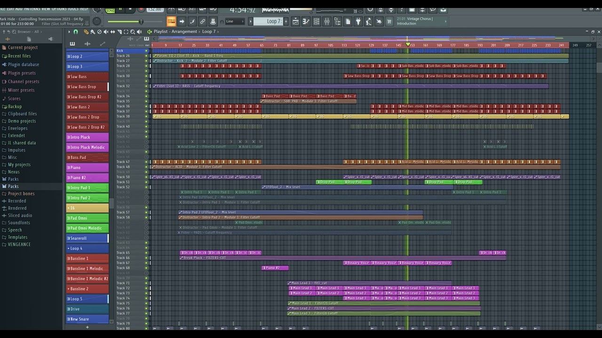Image resolution: width=602 pixels, height=338 pixels.
Task: Mute Track 38 using its green light
Action: 146,116
